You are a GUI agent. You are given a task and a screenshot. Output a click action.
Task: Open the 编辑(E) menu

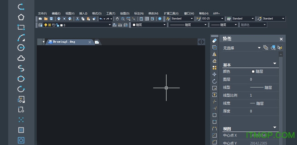56,13
